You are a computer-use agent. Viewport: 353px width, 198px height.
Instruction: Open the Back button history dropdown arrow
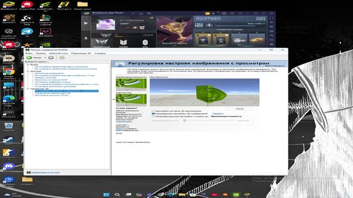tap(45, 58)
